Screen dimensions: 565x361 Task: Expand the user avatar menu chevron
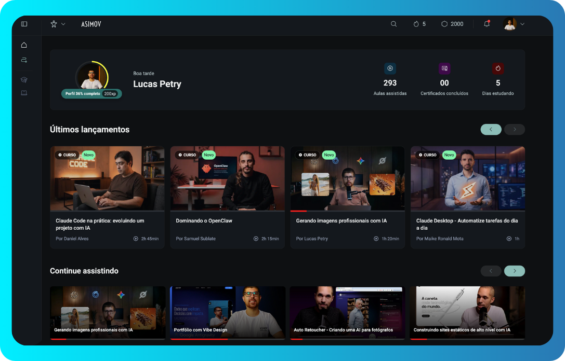(522, 24)
